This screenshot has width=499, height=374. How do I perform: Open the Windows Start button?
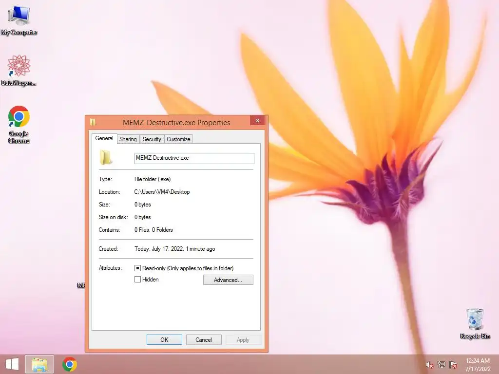point(12,364)
